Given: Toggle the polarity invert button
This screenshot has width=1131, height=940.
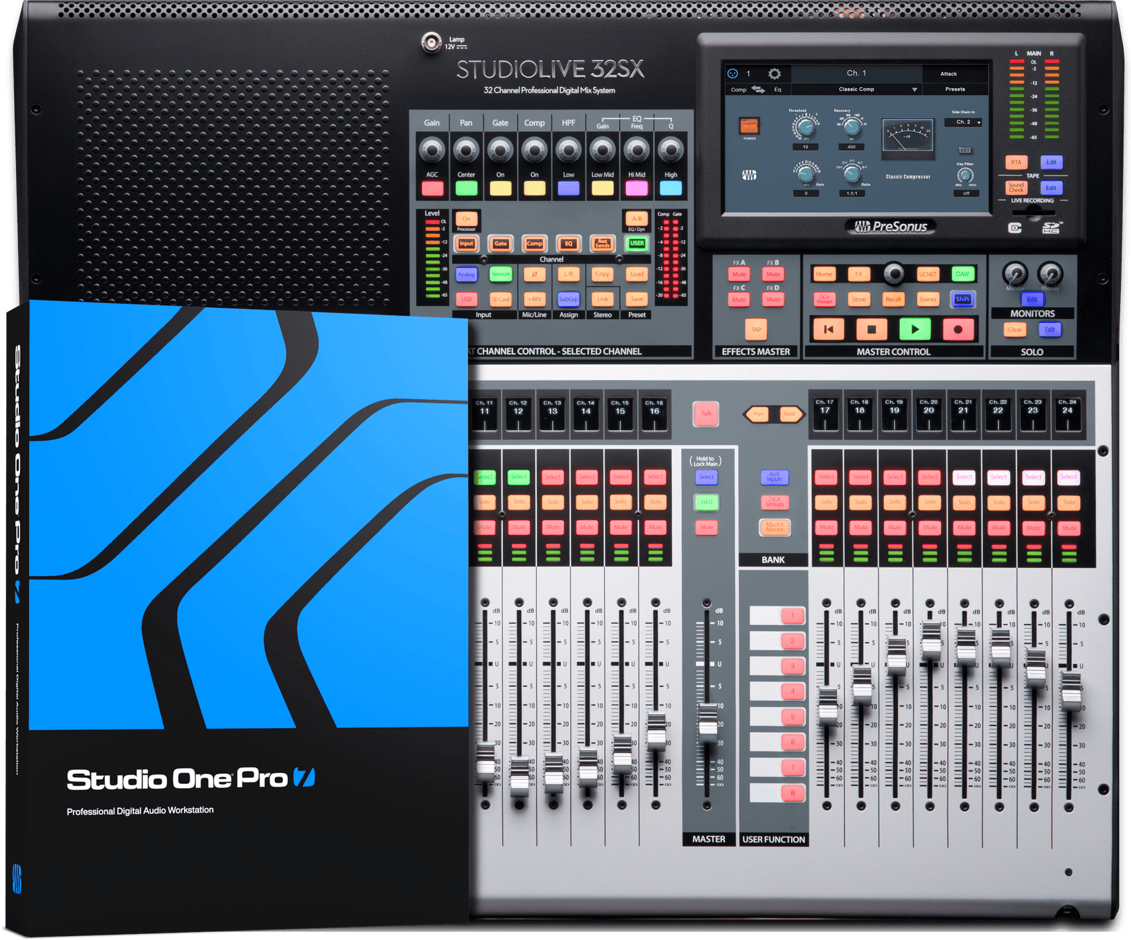Looking at the screenshot, I should (x=534, y=275).
